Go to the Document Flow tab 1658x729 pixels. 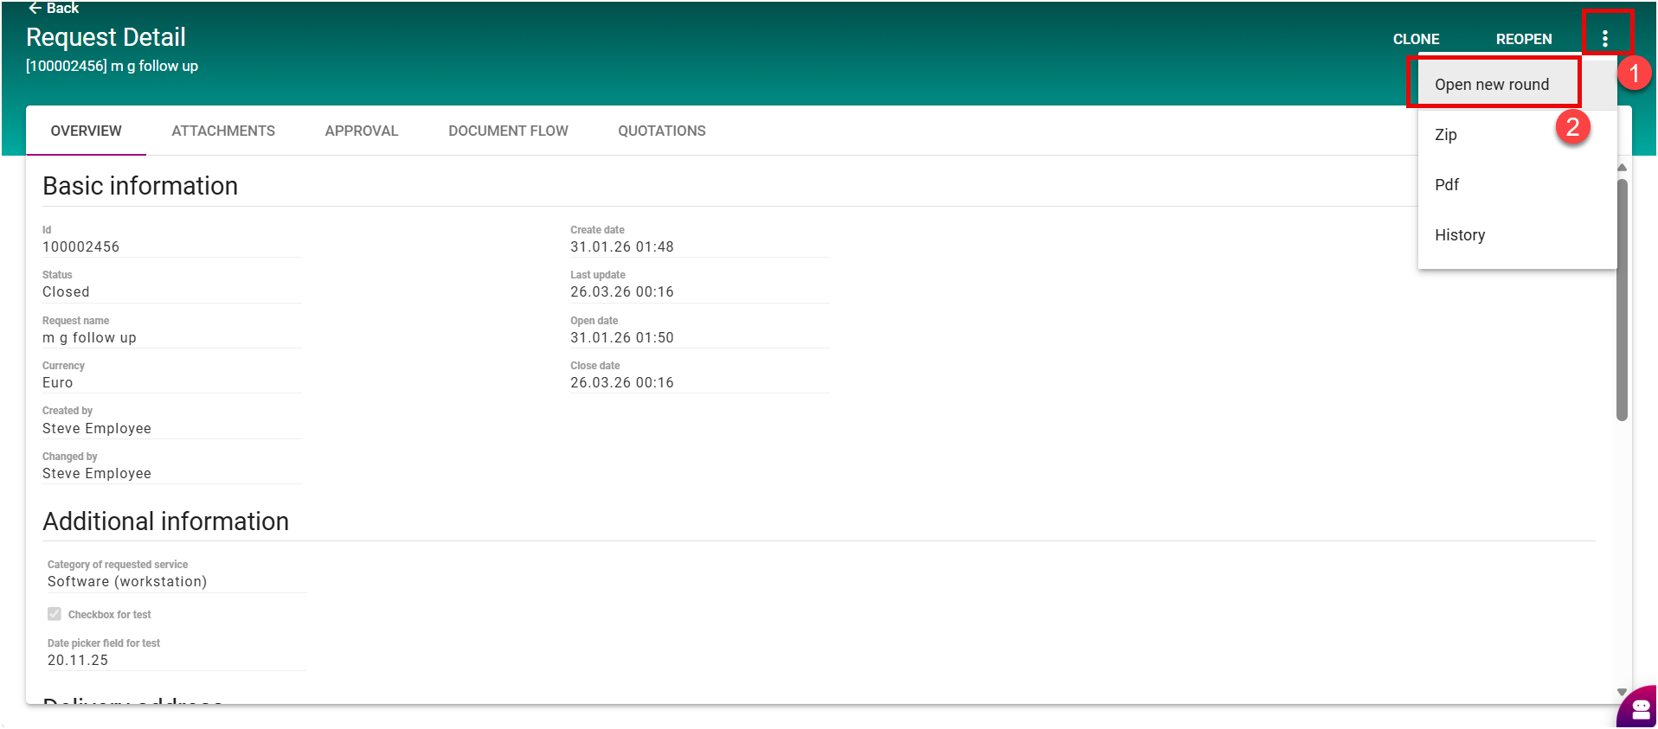point(508,131)
